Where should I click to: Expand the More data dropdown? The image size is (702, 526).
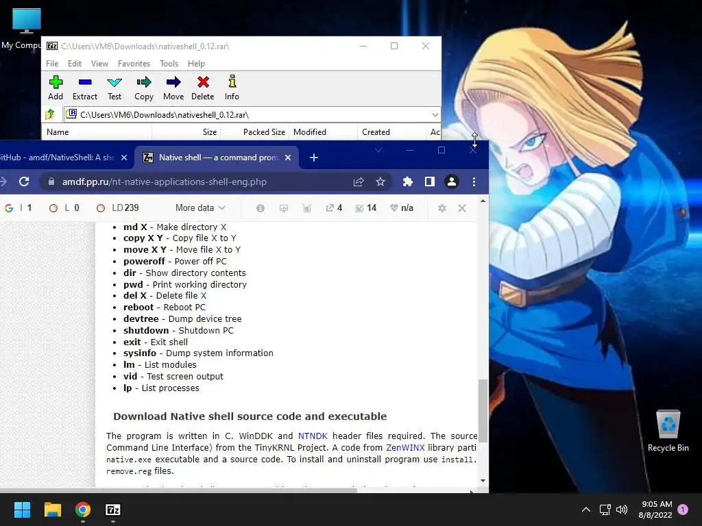(200, 208)
